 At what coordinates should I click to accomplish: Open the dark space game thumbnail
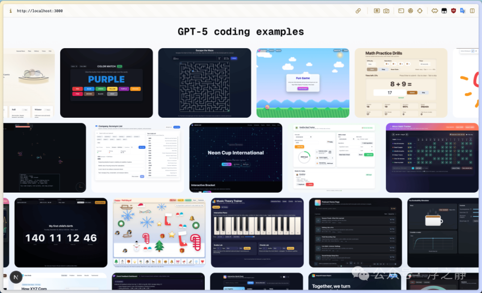(45, 158)
